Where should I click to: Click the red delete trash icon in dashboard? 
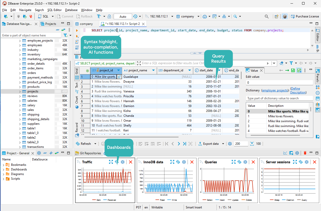305,153
